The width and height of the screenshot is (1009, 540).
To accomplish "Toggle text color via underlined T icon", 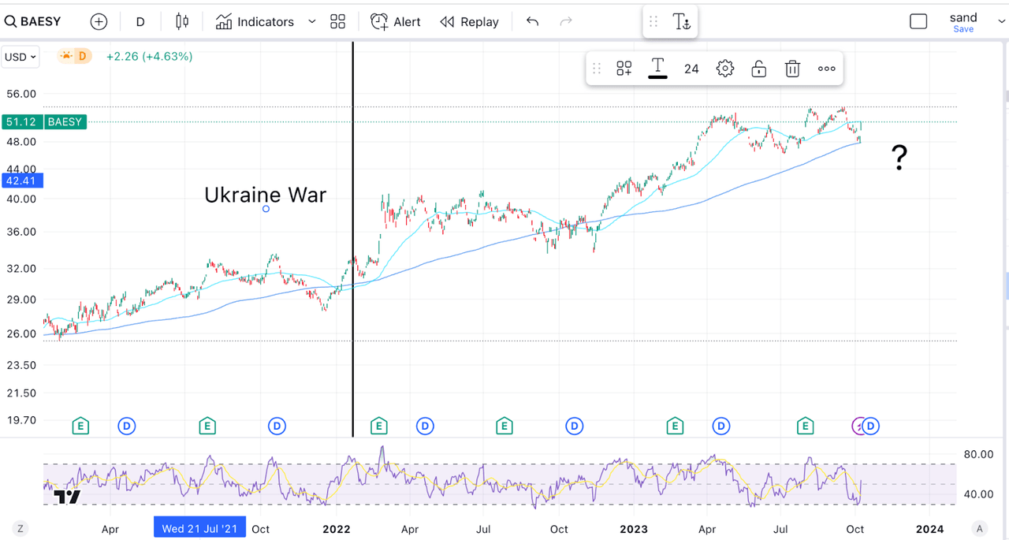I will pos(657,69).
